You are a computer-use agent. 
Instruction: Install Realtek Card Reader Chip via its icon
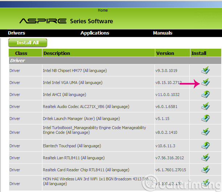[x=205, y=169]
